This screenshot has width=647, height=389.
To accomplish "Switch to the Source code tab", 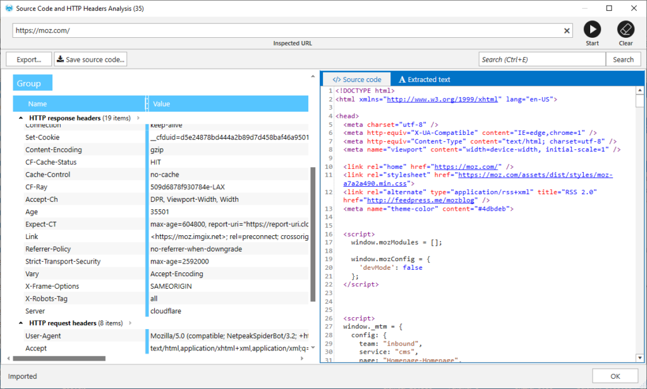I will pos(357,79).
